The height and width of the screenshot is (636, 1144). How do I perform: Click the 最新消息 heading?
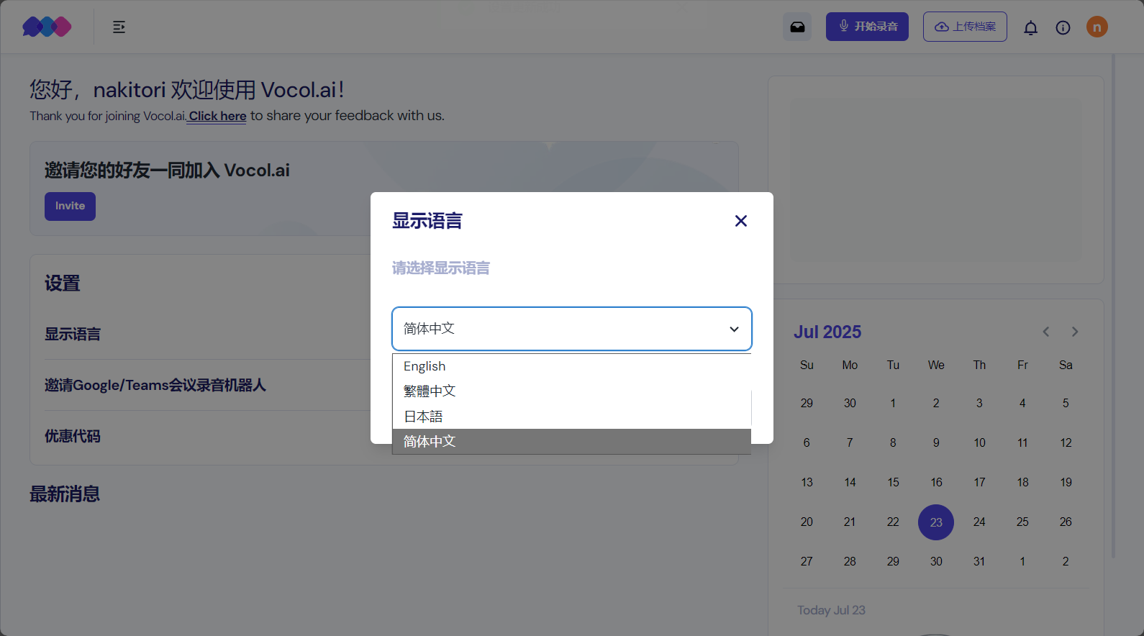click(65, 494)
